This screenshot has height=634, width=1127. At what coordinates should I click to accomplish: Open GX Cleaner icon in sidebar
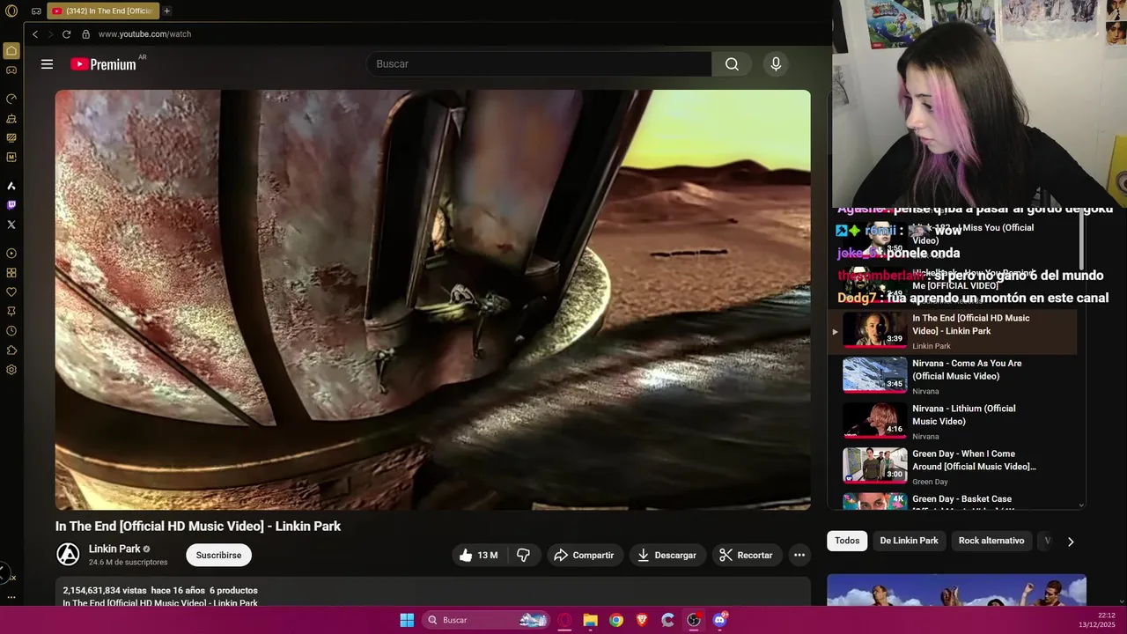[x=11, y=118]
